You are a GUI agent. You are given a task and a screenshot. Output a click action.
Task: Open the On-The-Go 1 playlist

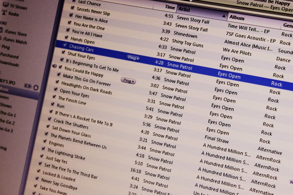(x=8, y=114)
